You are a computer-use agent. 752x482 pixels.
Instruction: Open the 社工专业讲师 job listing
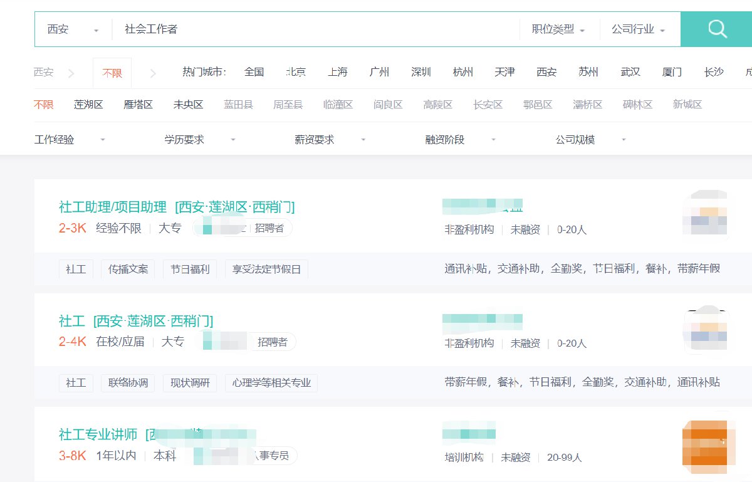click(98, 434)
